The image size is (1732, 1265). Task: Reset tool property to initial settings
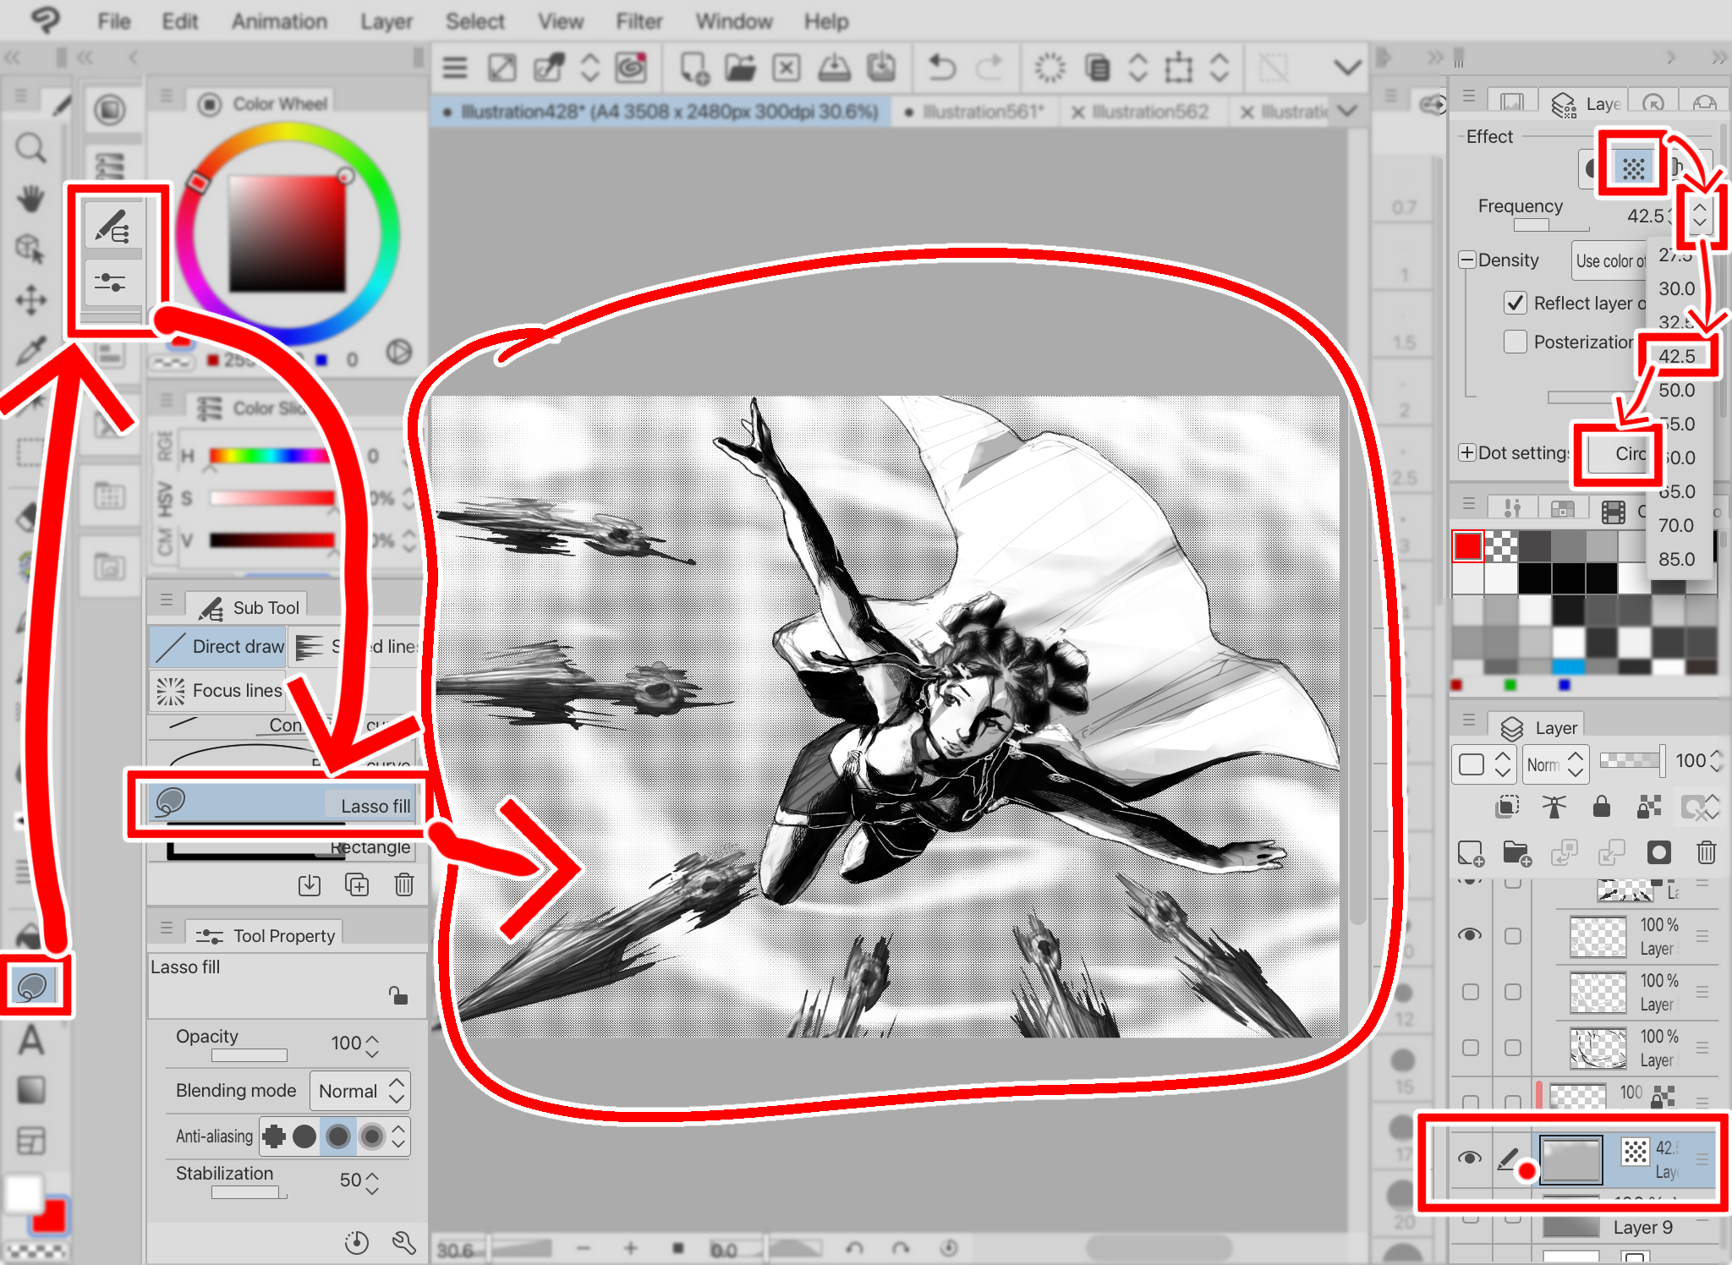357,1242
